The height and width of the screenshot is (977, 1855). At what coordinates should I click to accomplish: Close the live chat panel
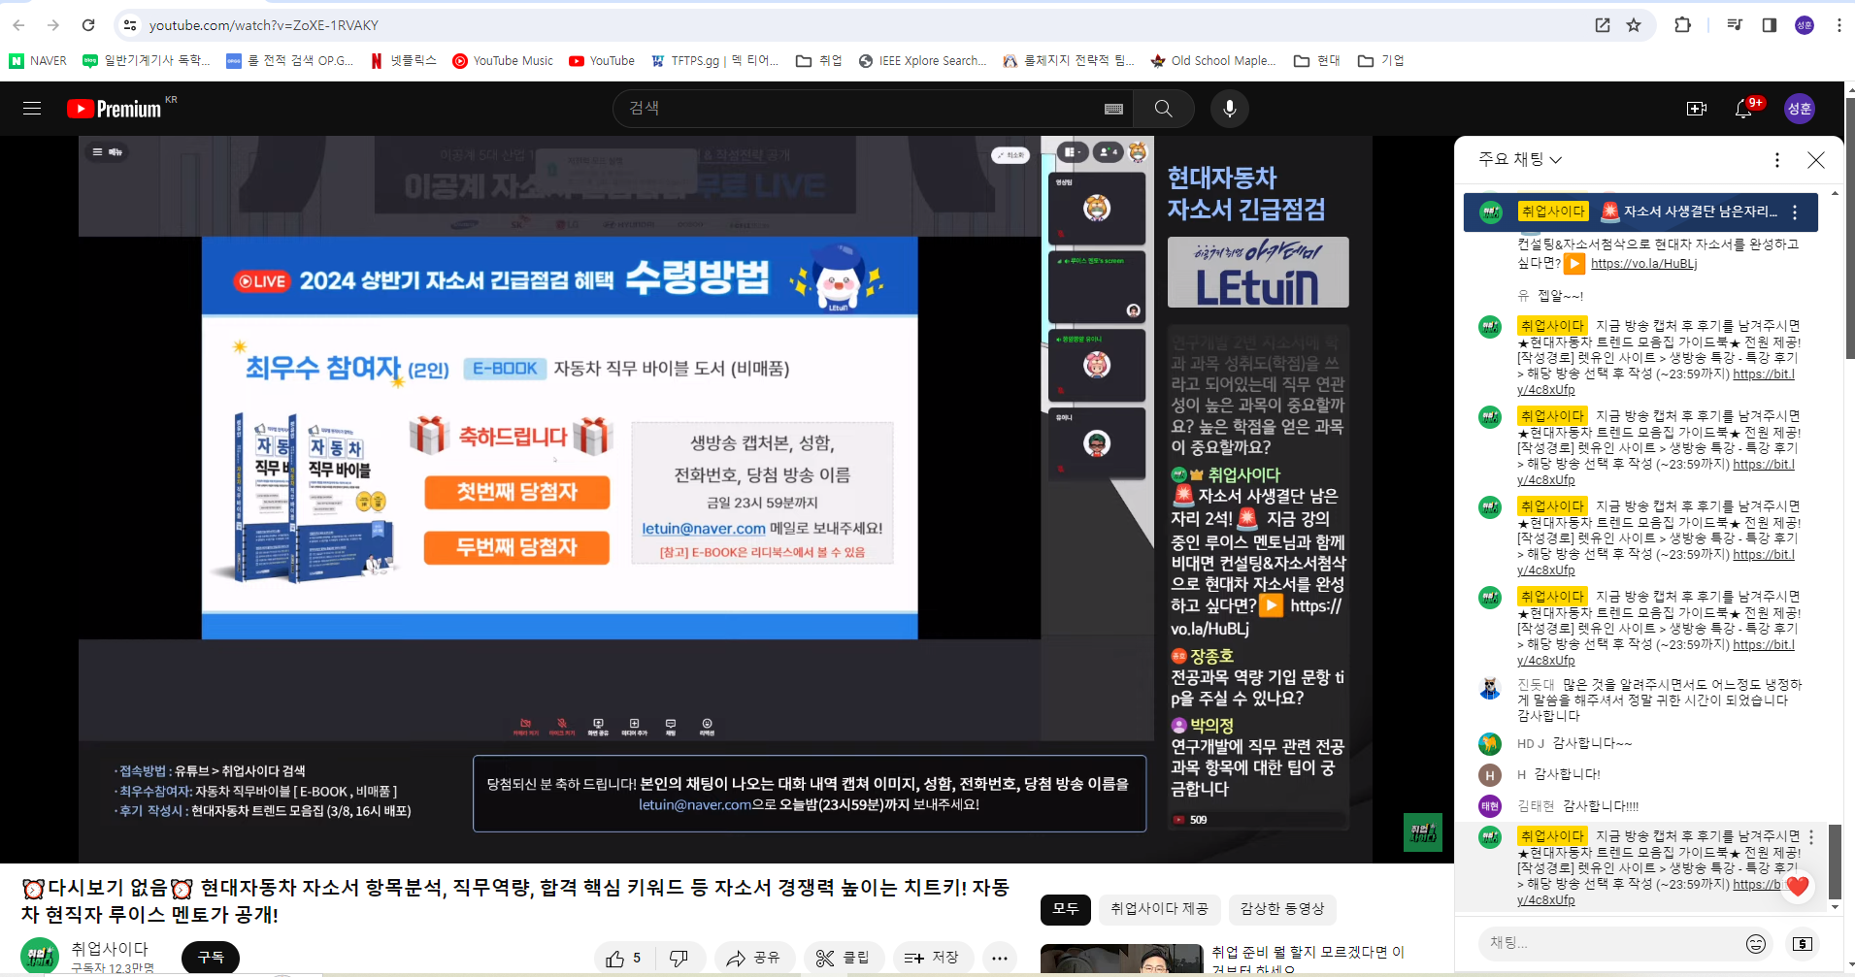1816,160
